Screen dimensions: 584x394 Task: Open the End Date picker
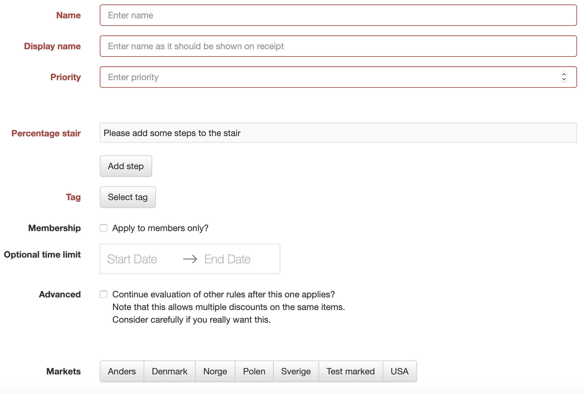tap(227, 259)
